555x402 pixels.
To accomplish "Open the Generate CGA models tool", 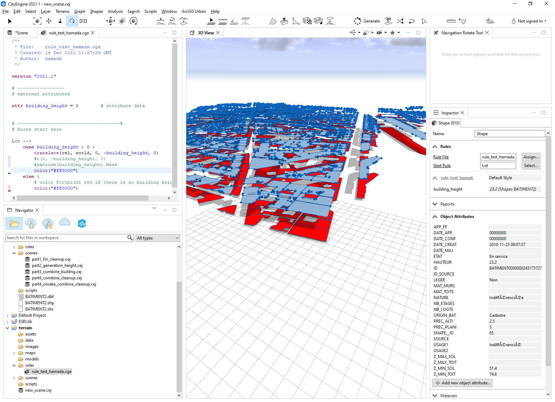I will click(388, 21).
